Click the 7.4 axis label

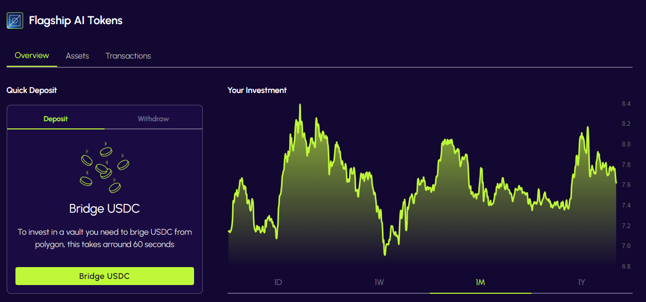click(626, 205)
